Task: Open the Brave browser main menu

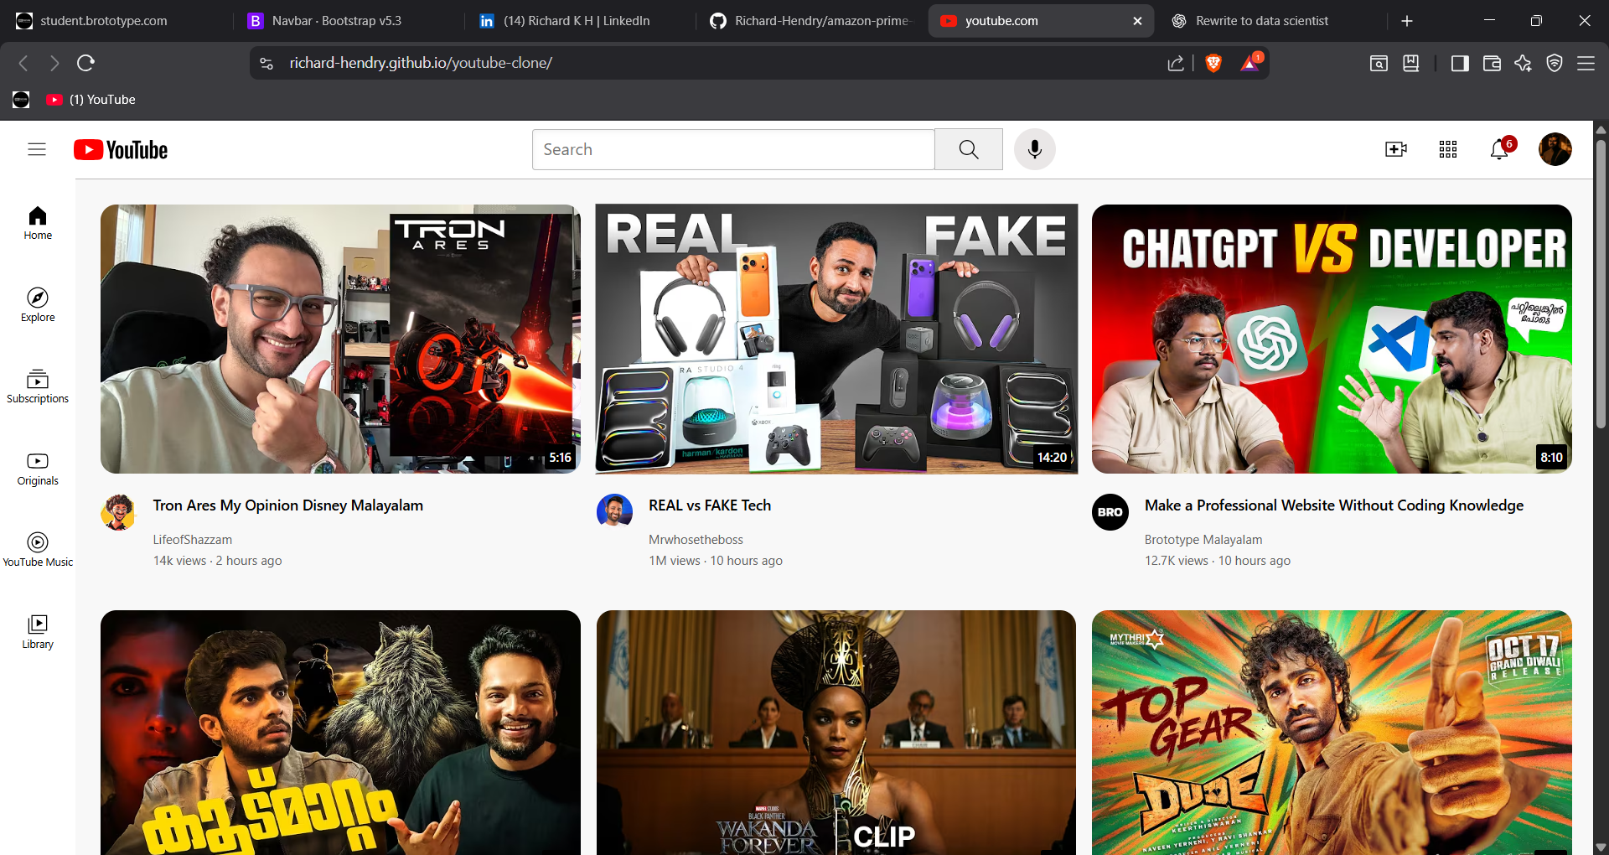Action: click(1586, 63)
